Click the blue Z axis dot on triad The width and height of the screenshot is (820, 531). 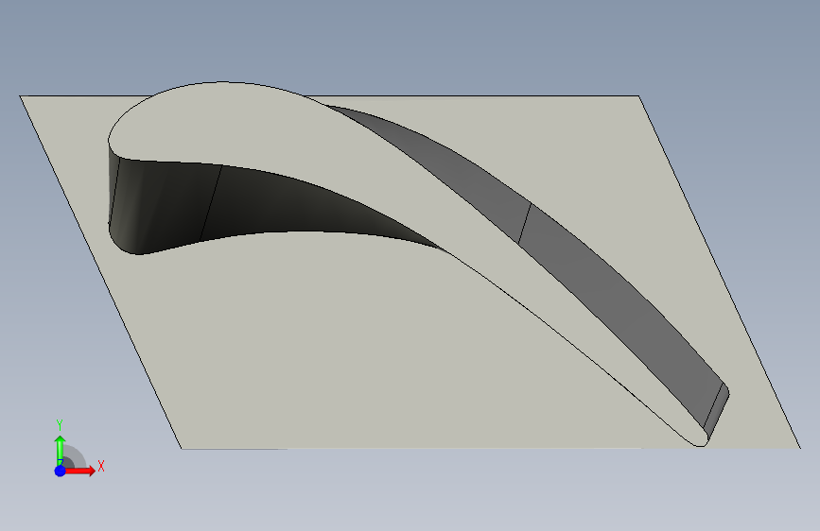pos(61,471)
